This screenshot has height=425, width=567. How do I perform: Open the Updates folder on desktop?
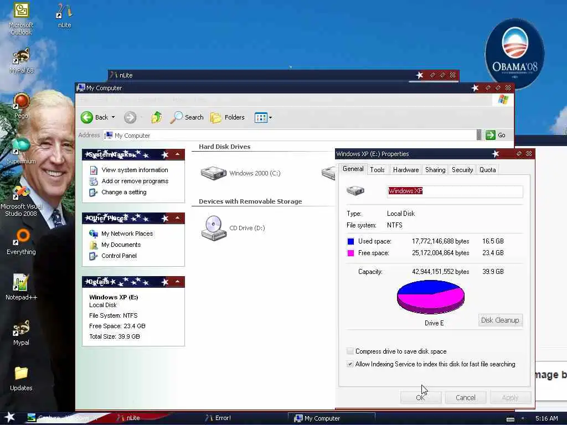click(21, 379)
